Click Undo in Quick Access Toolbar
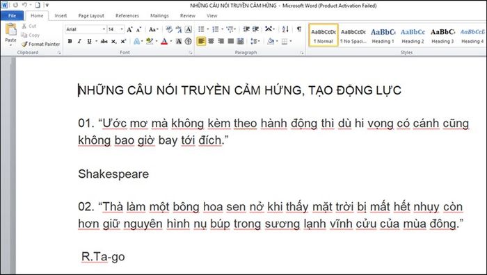This screenshot has height=275, width=487. tap(24, 5)
